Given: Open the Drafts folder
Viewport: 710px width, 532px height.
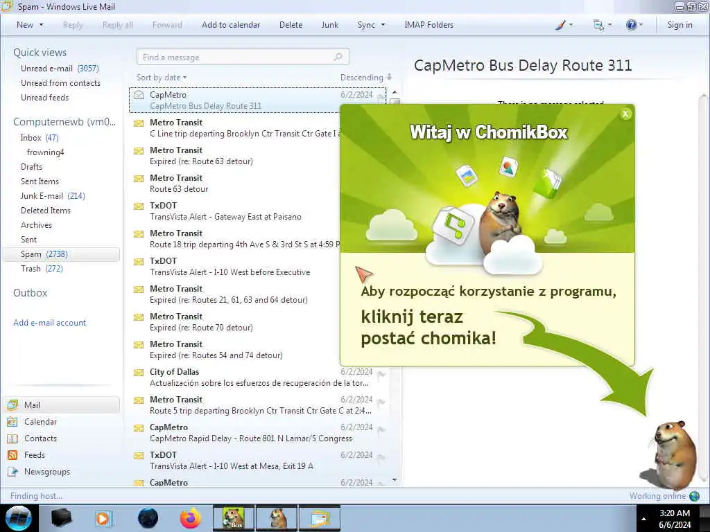Looking at the screenshot, I should click(31, 166).
